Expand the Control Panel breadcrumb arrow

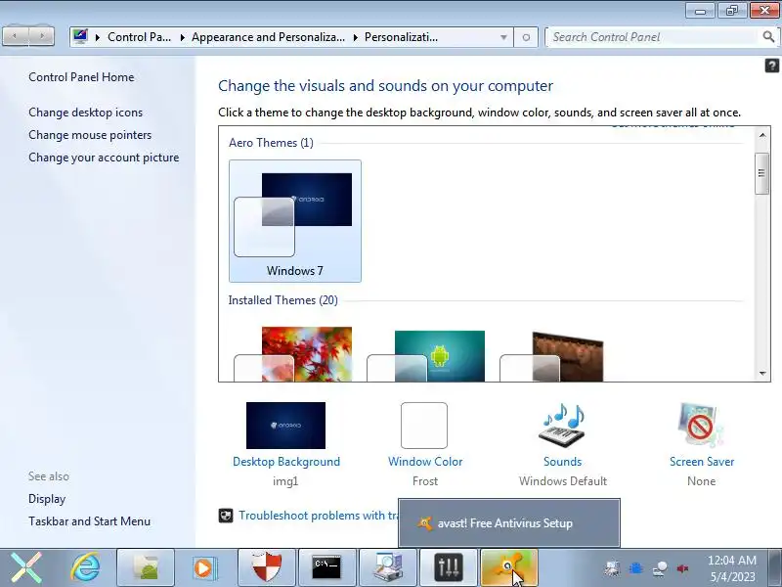pyautogui.click(x=98, y=37)
